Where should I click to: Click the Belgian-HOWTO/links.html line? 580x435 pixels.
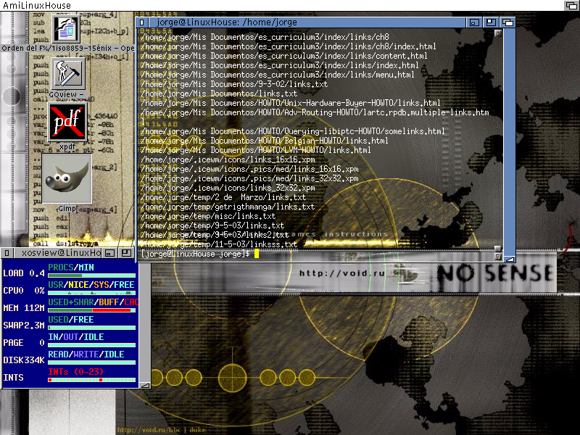point(264,141)
